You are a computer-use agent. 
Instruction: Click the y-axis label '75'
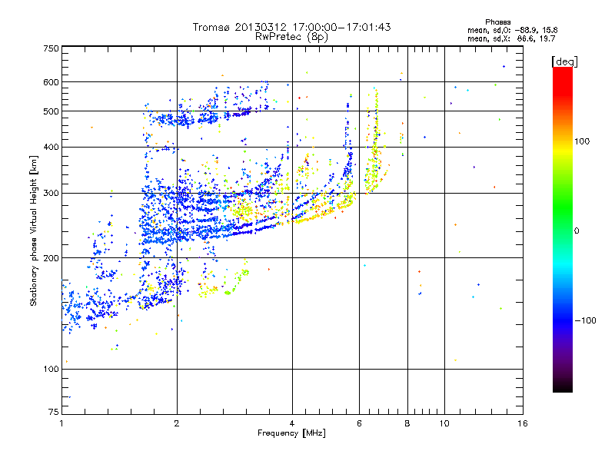click(x=54, y=412)
